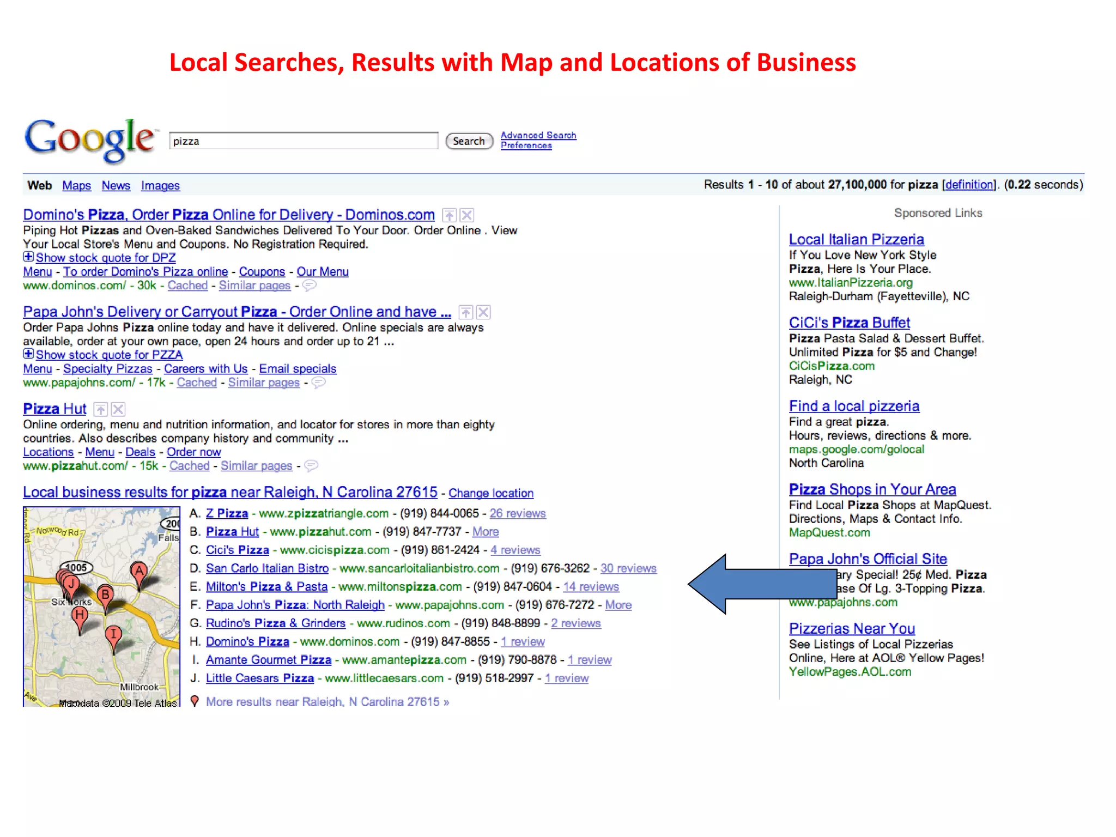The width and height of the screenshot is (1116, 837).
Task: Open Local Italian Pizzeria sponsored link
Action: pos(857,239)
